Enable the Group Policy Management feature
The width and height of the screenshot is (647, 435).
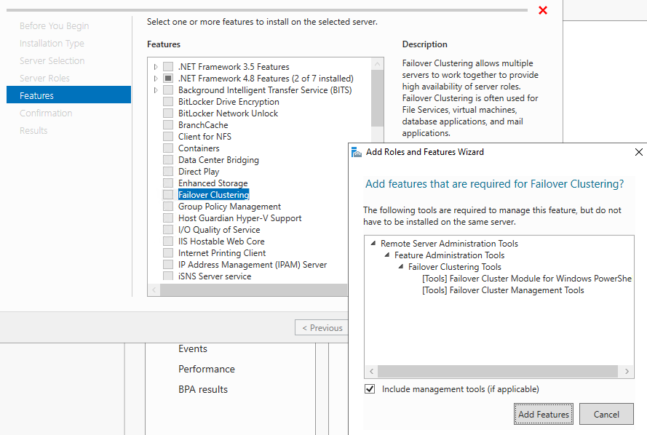(167, 206)
